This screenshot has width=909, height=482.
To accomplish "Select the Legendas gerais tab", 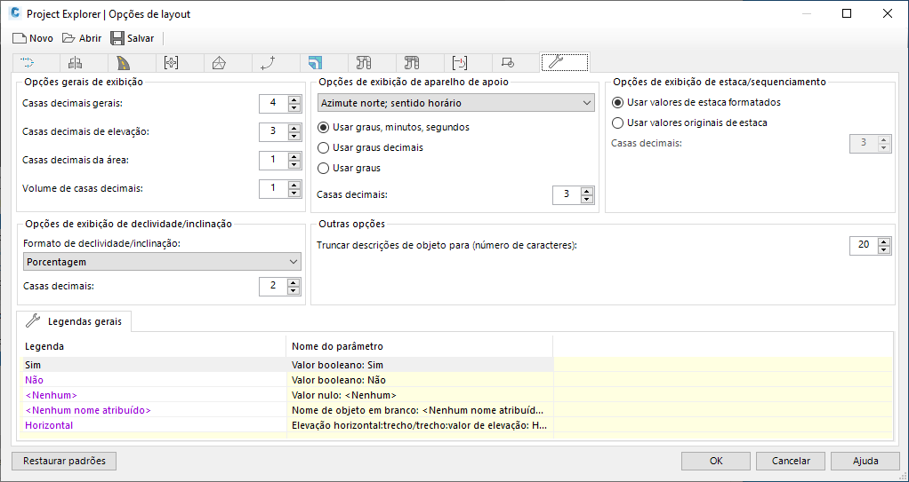I will click(x=74, y=321).
